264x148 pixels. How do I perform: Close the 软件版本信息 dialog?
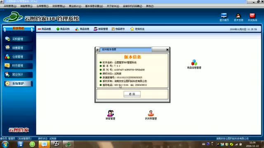(x=167, y=49)
